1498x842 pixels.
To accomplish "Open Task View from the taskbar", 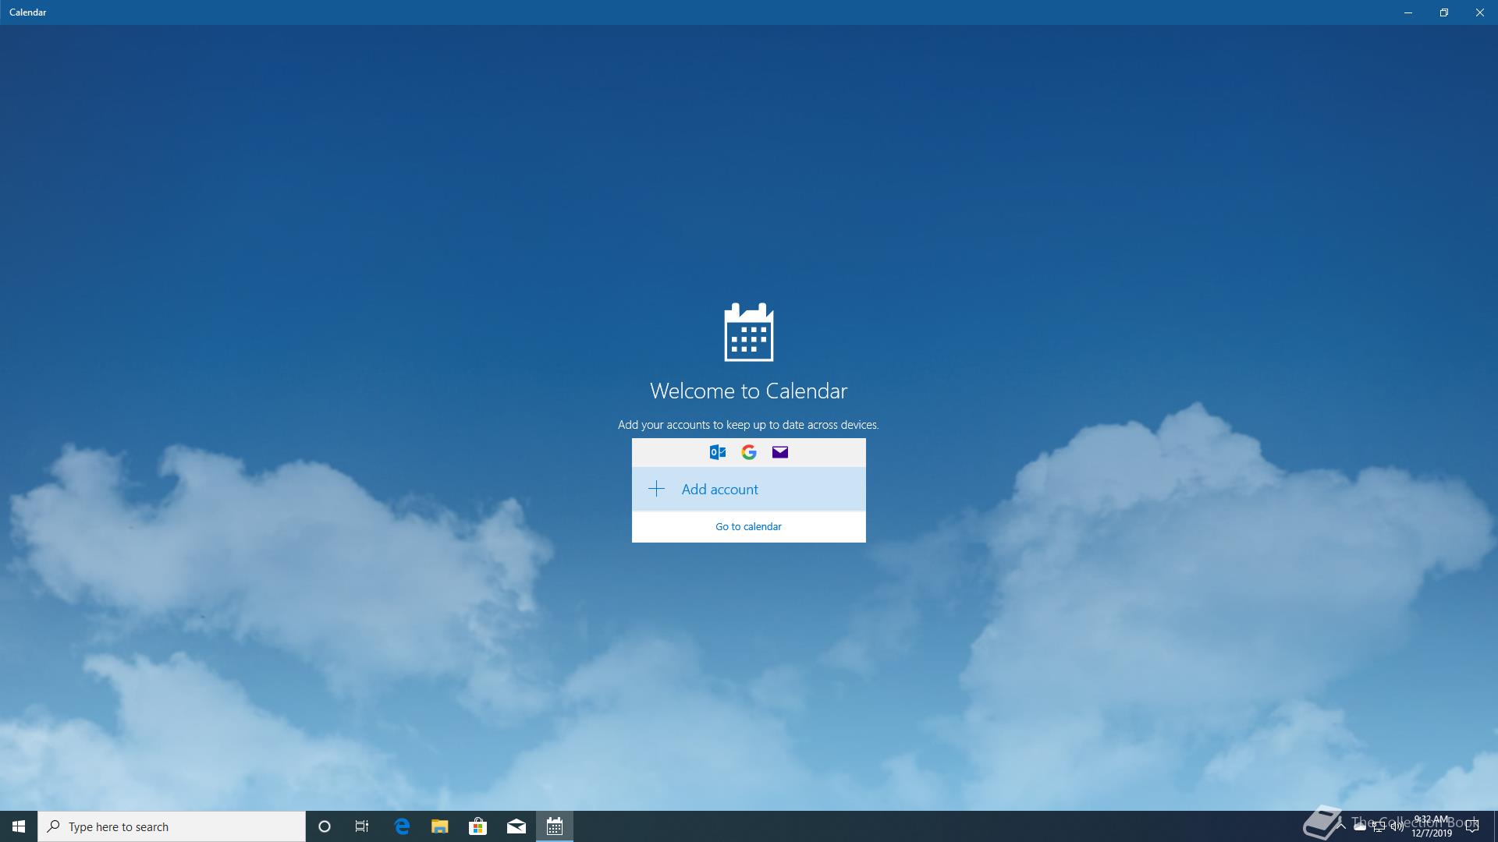I will click(361, 826).
